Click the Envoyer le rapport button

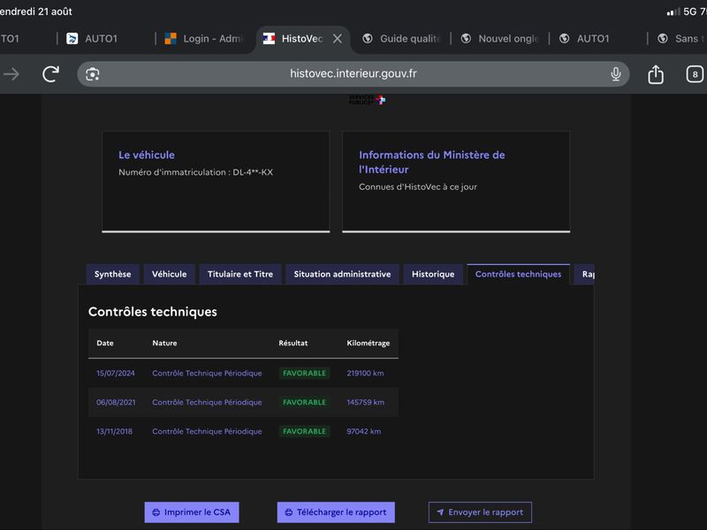480,512
